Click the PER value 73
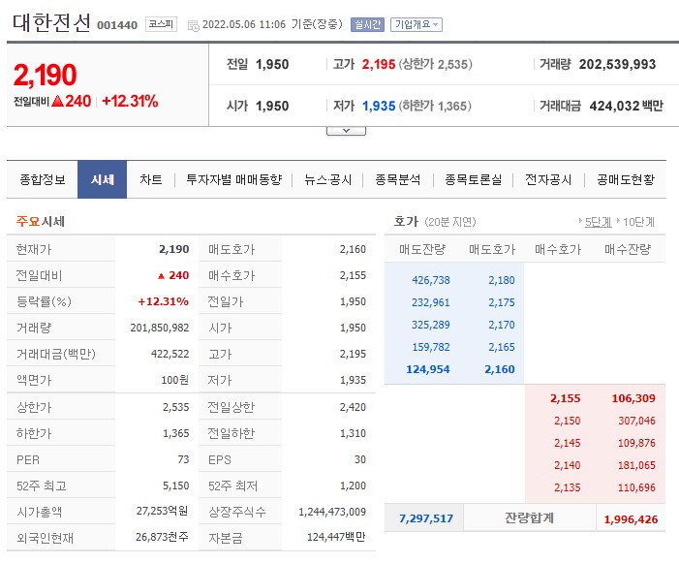 click(x=184, y=459)
